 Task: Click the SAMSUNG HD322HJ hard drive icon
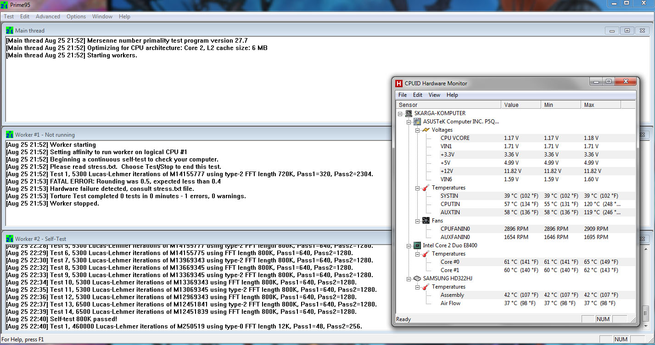(417, 278)
